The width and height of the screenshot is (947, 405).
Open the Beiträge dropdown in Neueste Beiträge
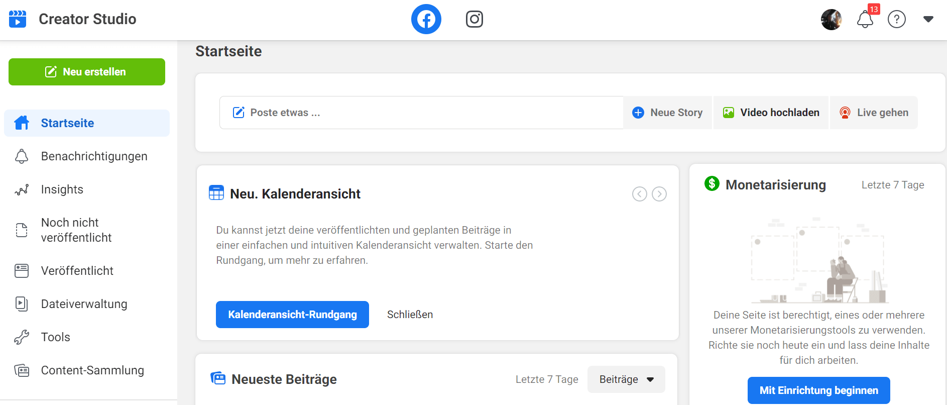pos(626,379)
